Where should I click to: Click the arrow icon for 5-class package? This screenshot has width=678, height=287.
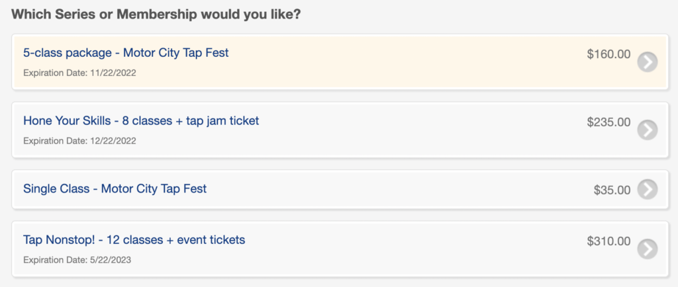click(648, 62)
